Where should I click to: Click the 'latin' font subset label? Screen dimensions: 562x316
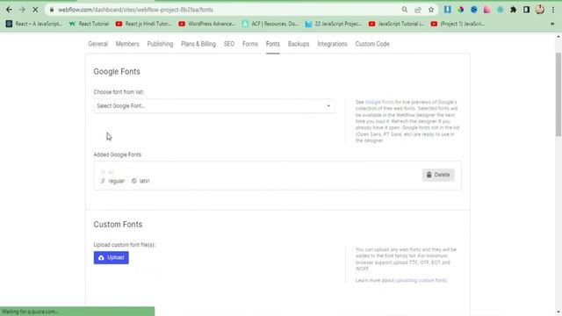(144, 181)
